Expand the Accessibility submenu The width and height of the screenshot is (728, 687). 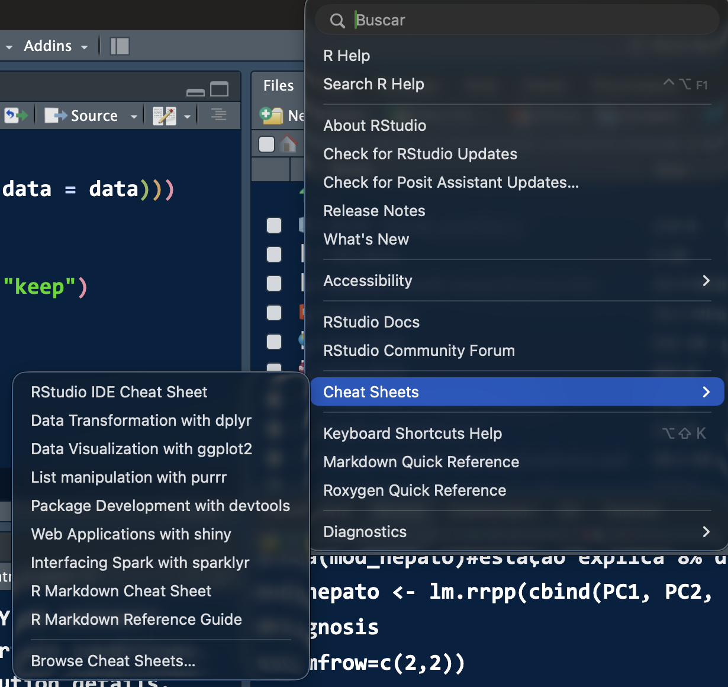tap(517, 281)
